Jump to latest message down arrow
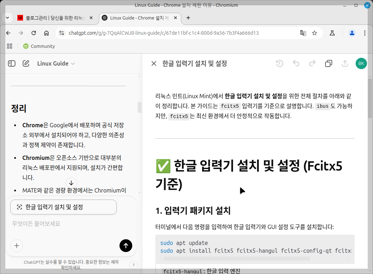The height and width of the screenshot is (274, 373). pos(71,183)
